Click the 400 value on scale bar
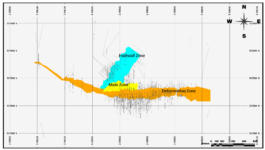This screenshot has width=265, height=150. [233, 141]
